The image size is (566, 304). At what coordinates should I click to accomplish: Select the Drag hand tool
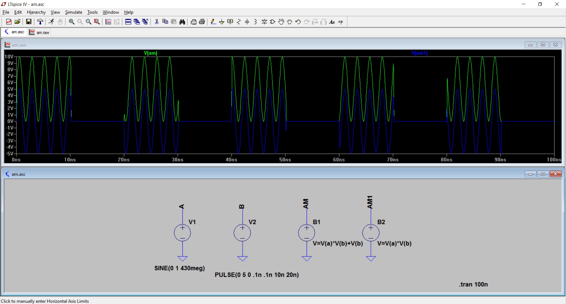click(289, 22)
